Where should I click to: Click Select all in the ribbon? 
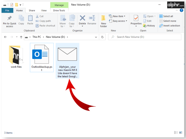point(166,16)
